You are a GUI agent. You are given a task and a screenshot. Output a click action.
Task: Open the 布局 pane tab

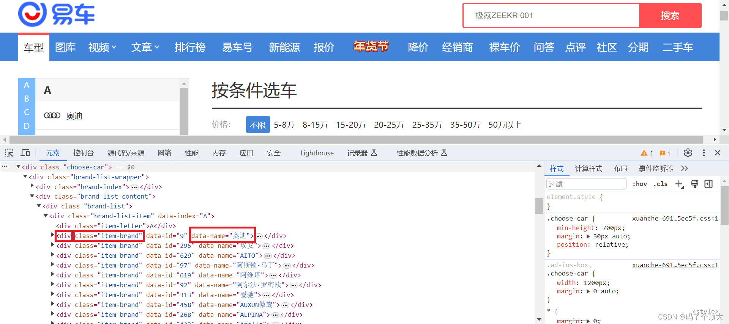tap(620, 169)
